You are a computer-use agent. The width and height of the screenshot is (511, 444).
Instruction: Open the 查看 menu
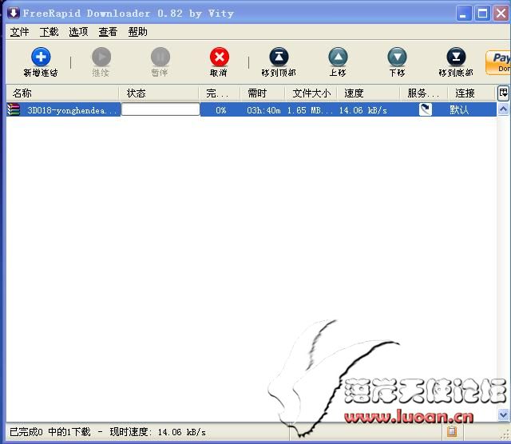108,32
